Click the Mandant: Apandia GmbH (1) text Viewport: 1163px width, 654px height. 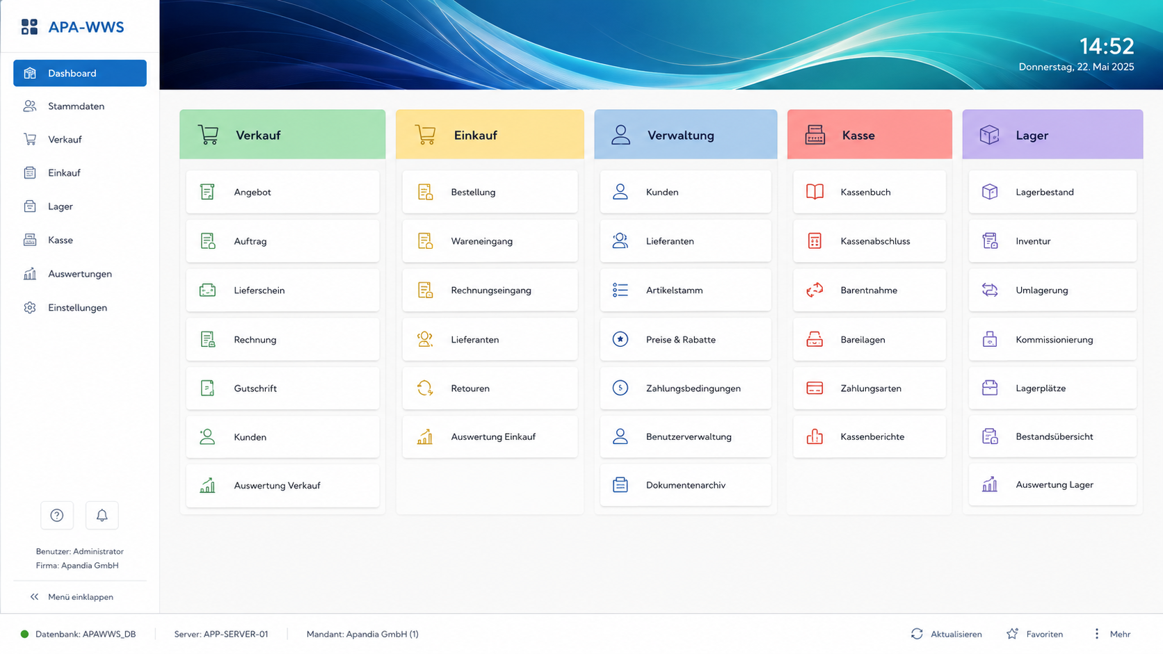(362, 634)
